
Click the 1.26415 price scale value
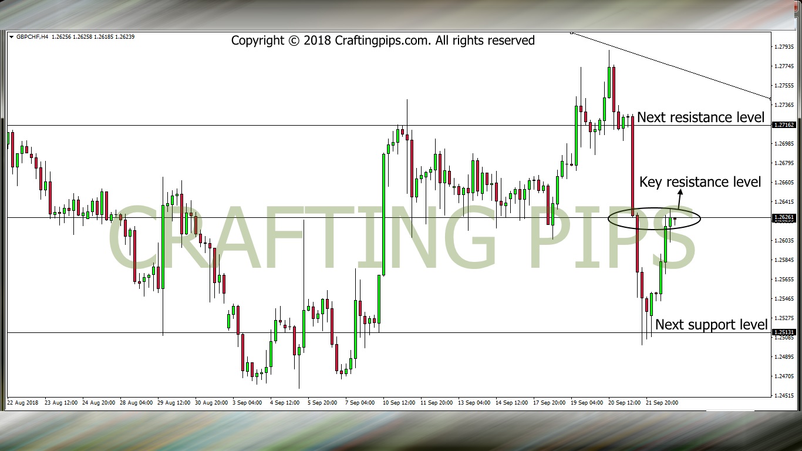785,201
